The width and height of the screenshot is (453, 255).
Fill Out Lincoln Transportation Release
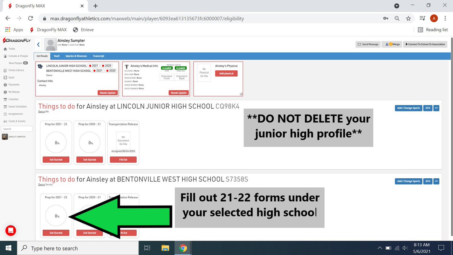click(x=123, y=160)
